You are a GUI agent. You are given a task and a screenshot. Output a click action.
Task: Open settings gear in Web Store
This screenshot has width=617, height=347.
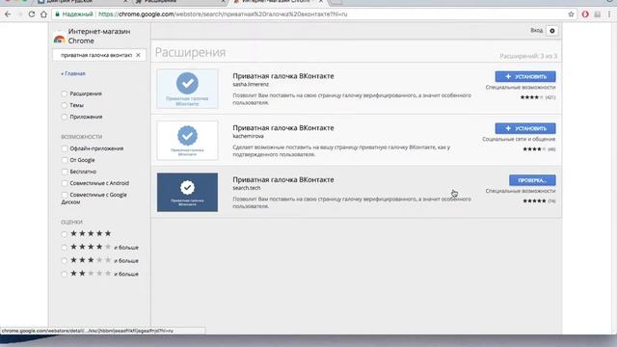552,31
